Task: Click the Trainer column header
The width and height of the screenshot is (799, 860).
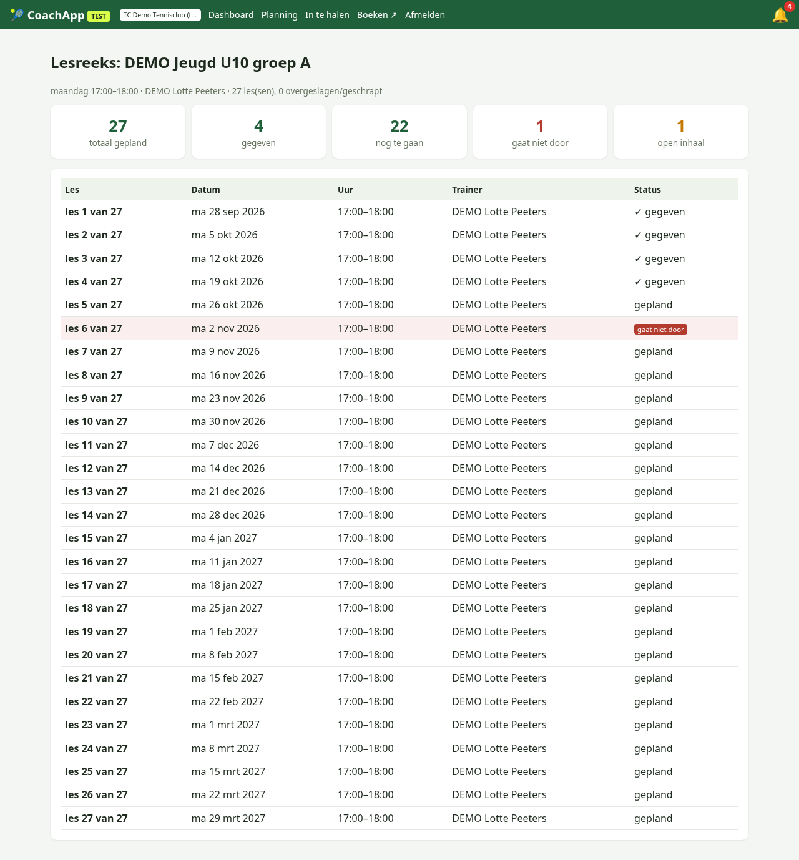Action: [467, 190]
